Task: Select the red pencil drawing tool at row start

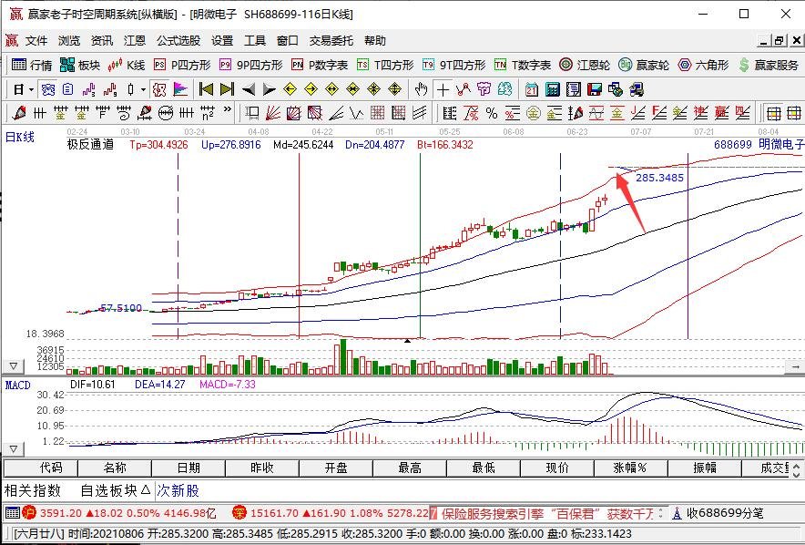Action: point(19,112)
